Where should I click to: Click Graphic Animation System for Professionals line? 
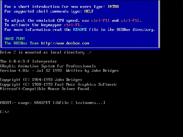click(48, 66)
